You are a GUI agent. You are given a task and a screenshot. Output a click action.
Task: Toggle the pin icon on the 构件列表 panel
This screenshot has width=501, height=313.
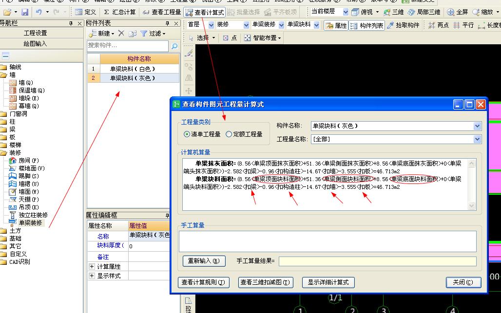167,23
